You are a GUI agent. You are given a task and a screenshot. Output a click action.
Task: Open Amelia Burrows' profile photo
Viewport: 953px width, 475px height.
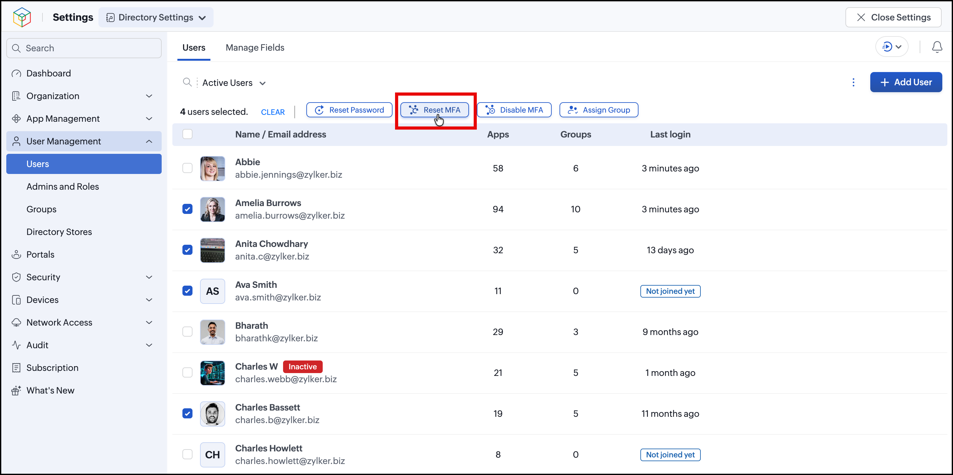(x=212, y=209)
